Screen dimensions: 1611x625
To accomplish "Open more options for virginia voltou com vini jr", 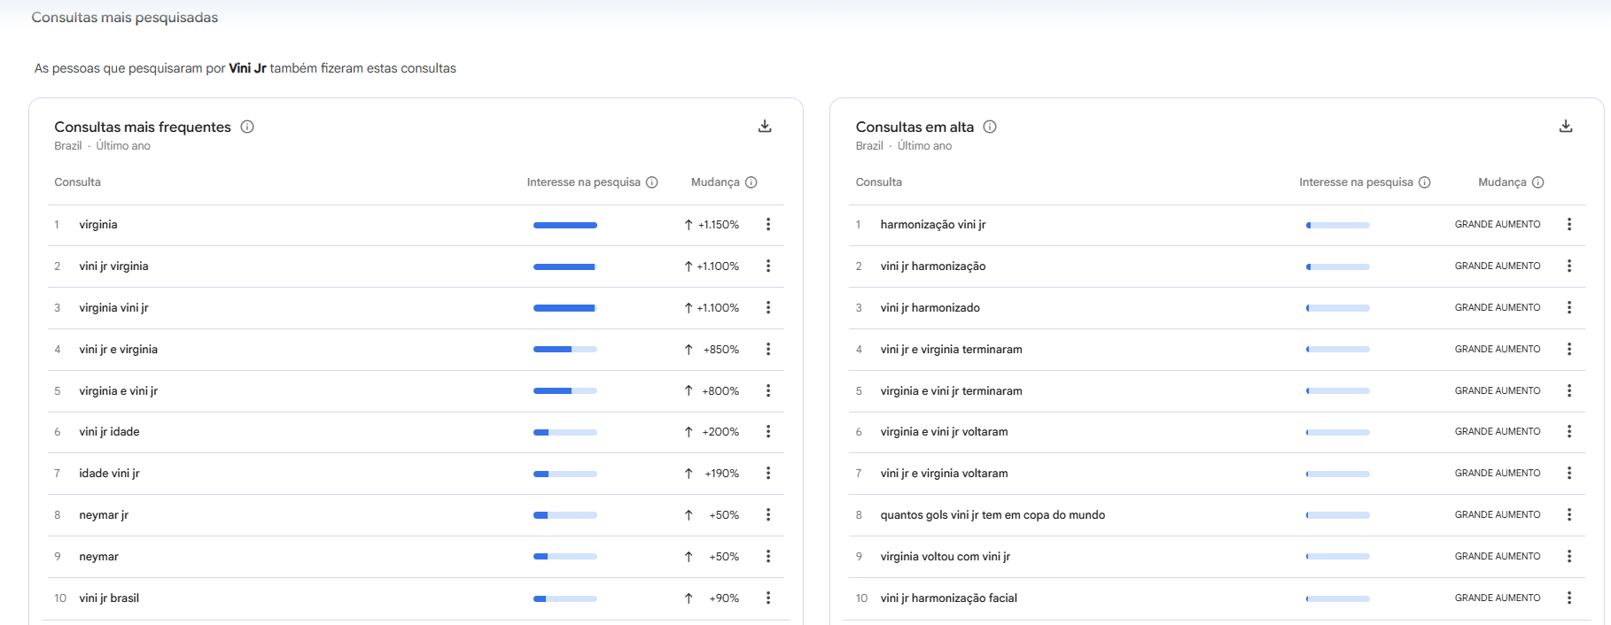I will click(1569, 556).
